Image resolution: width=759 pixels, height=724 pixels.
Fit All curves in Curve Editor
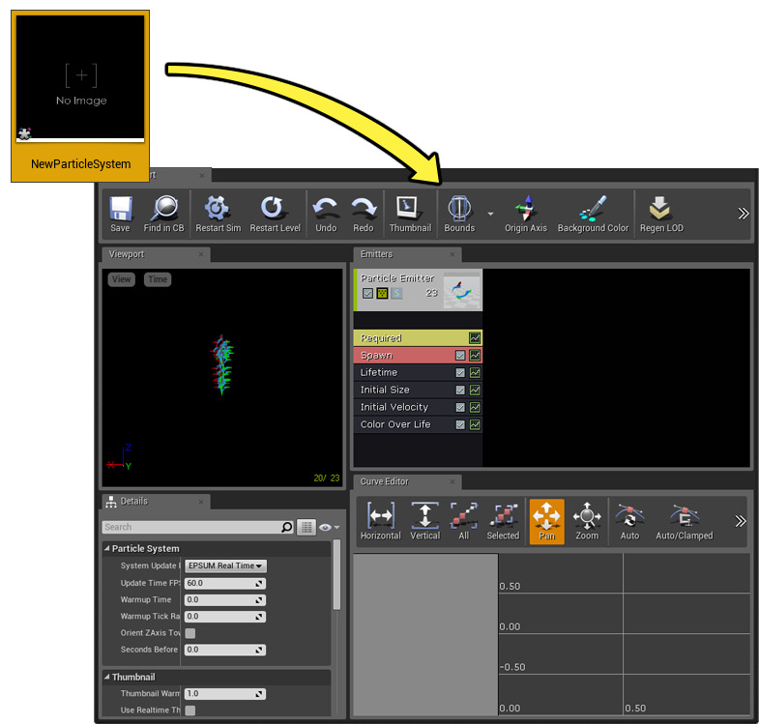(x=464, y=521)
